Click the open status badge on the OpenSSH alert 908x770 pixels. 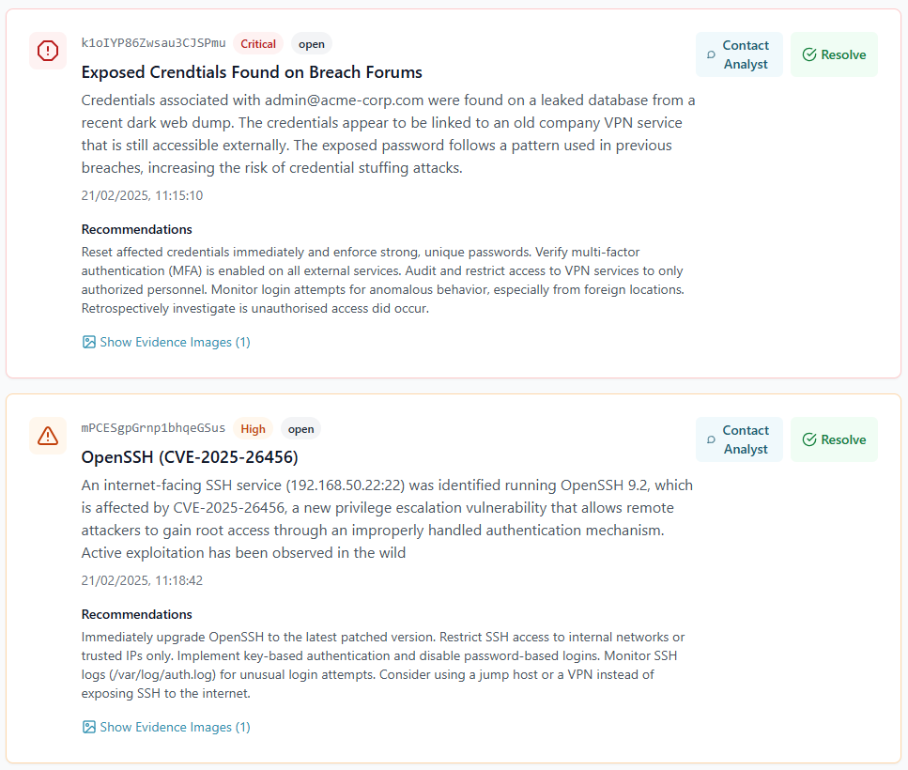pyautogui.click(x=301, y=429)
